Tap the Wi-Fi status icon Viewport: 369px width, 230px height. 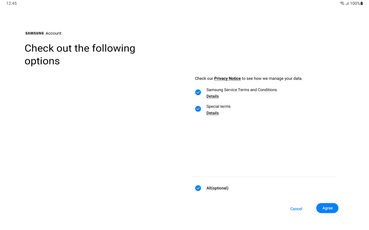tap(342, 3)
